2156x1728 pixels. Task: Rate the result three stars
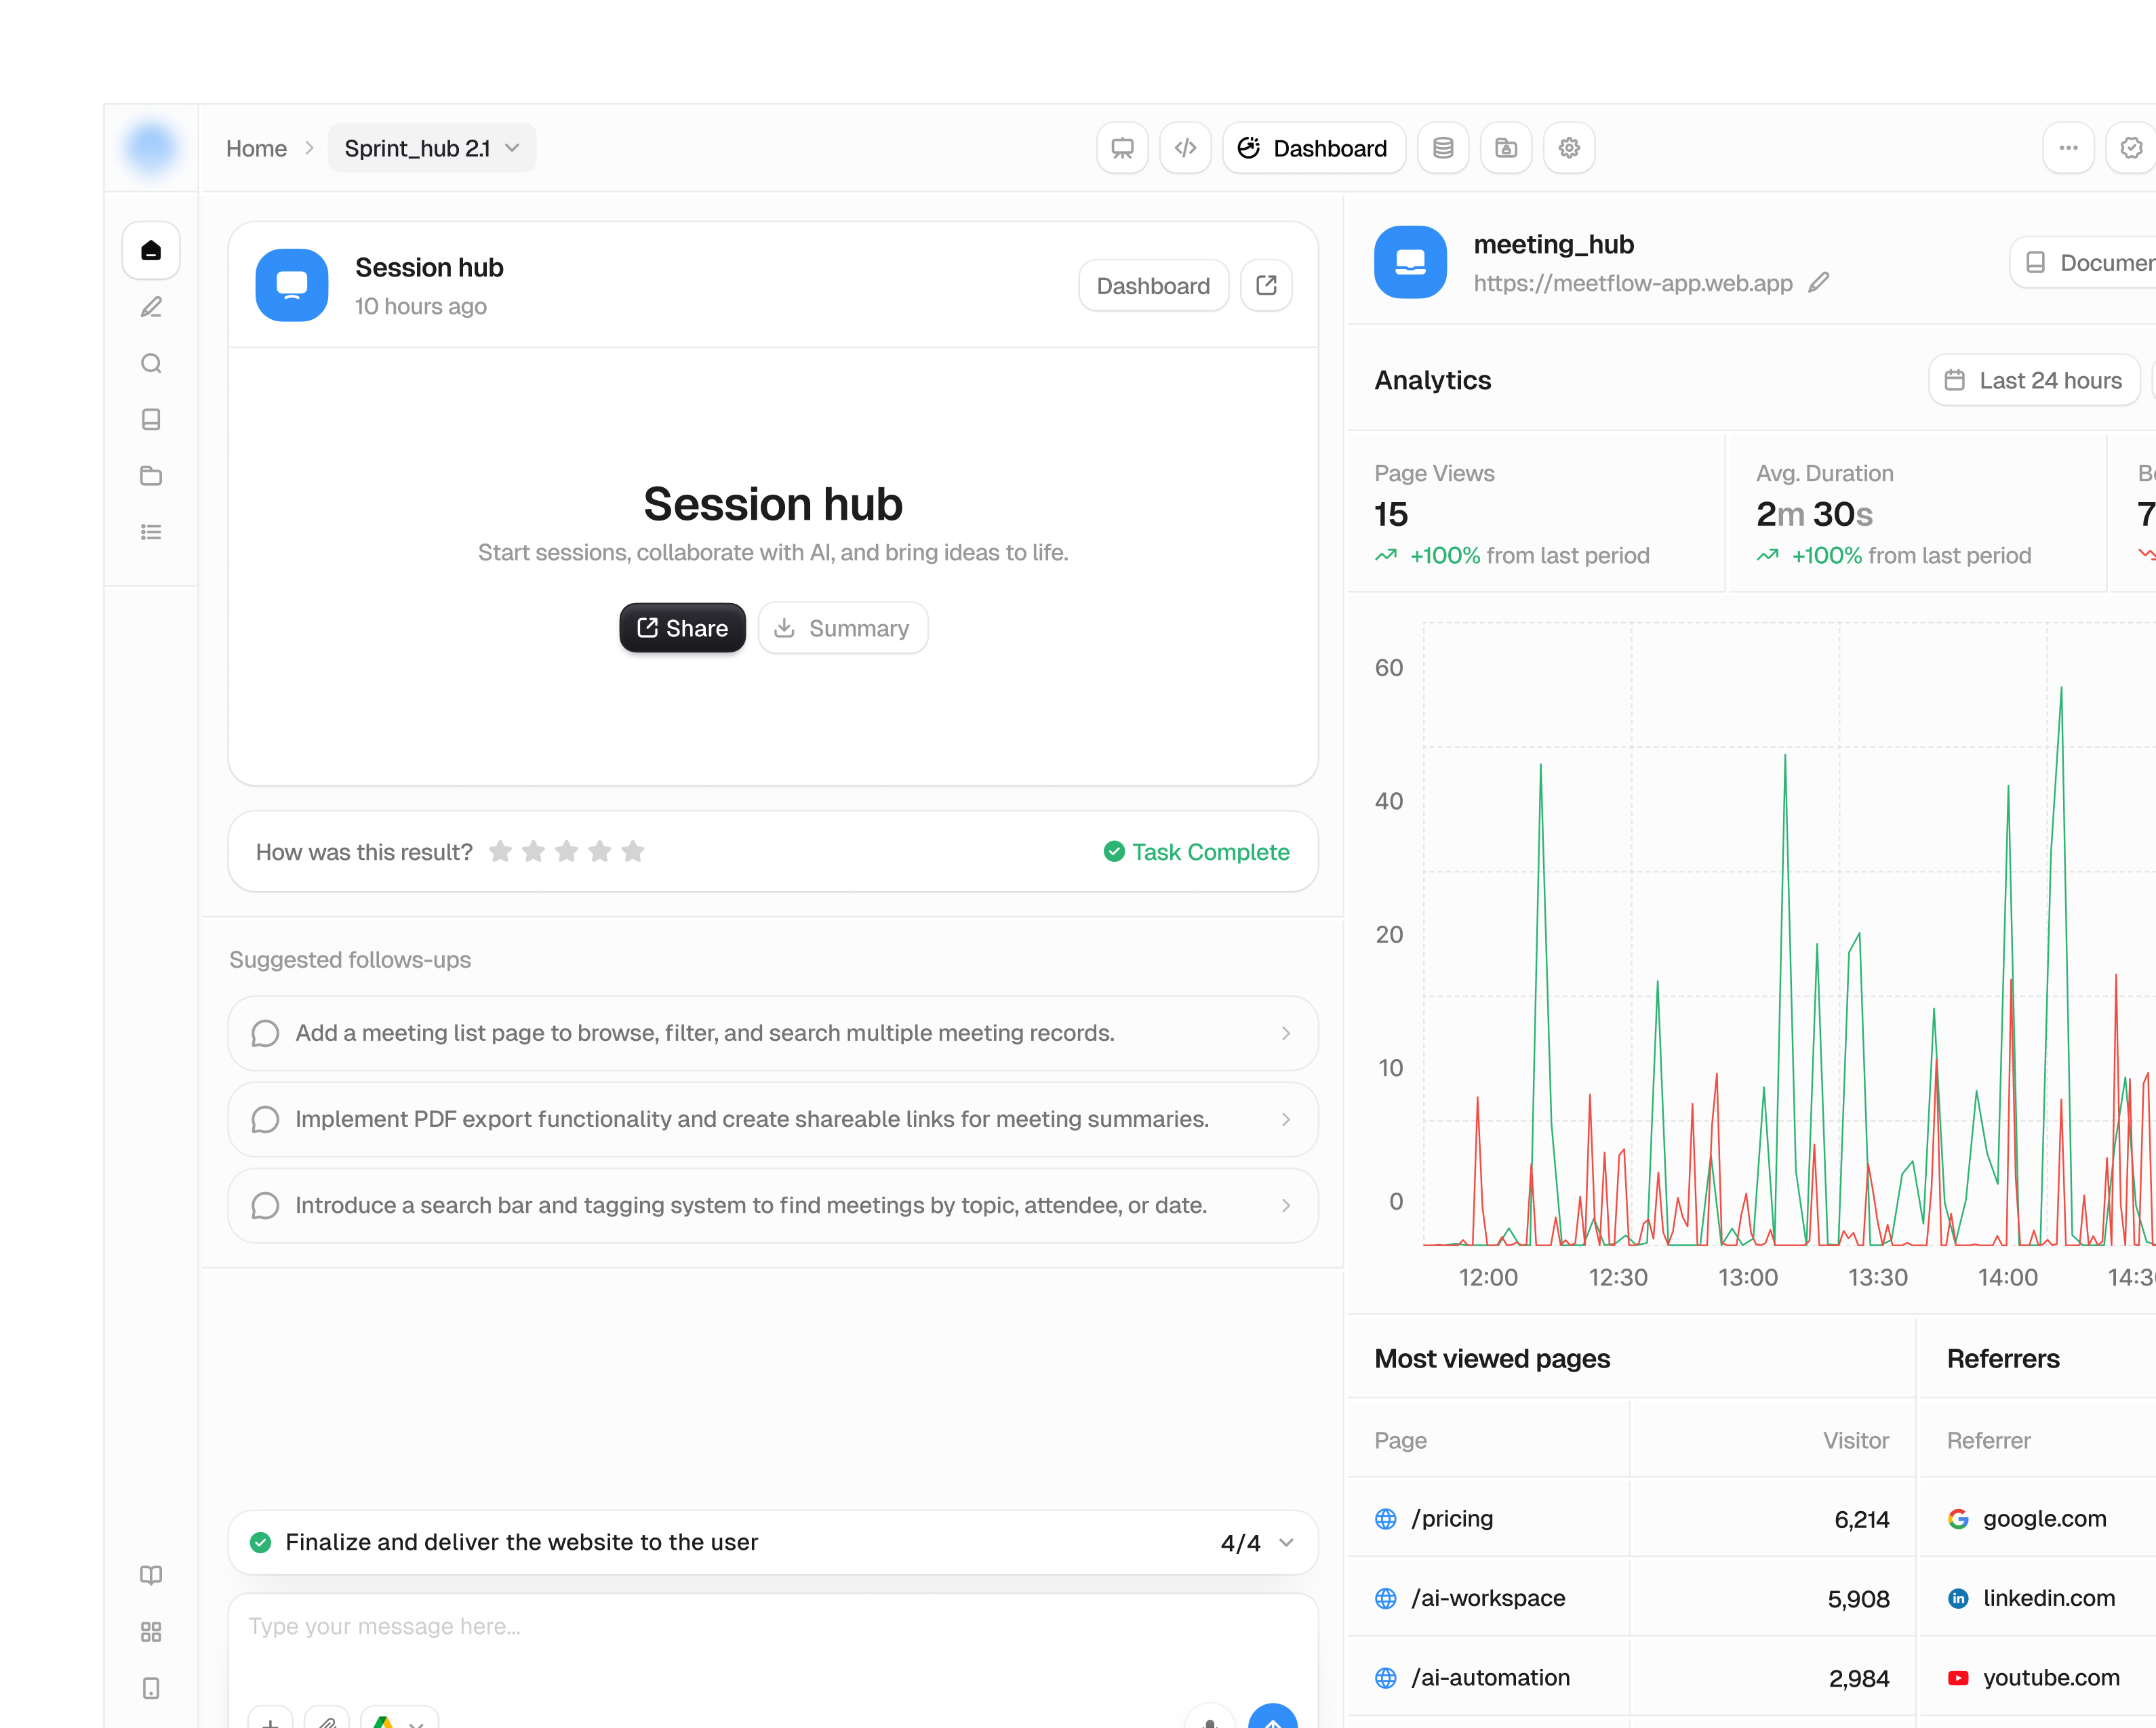coord(566,852)
